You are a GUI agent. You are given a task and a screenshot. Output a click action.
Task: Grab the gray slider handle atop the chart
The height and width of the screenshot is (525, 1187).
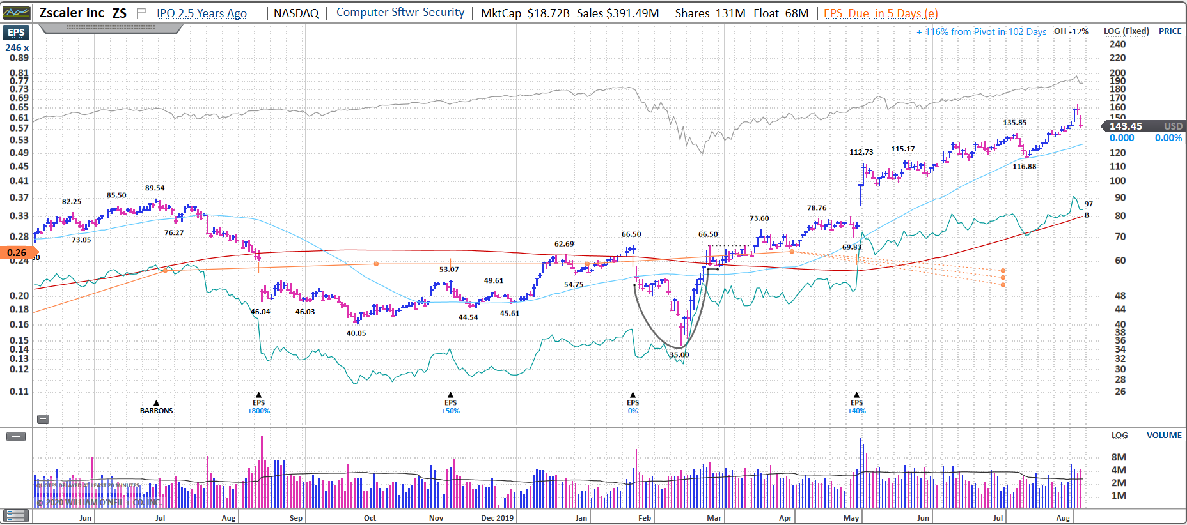[x=111, y=27]
